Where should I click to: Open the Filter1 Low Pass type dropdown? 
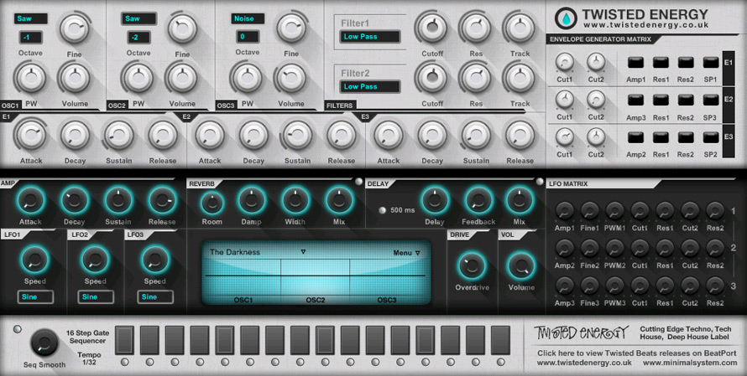coord(369,36)
